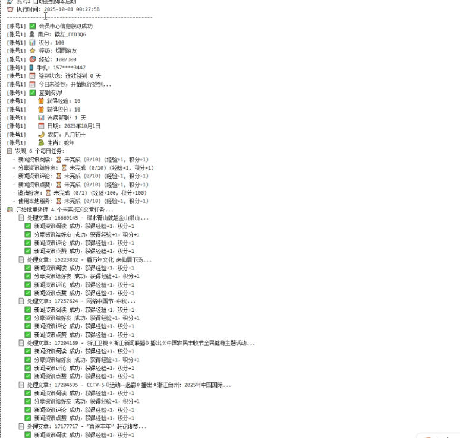Click the user silhouette icon beside 用户
Screen dimensions: 460x438
(32, 34)
